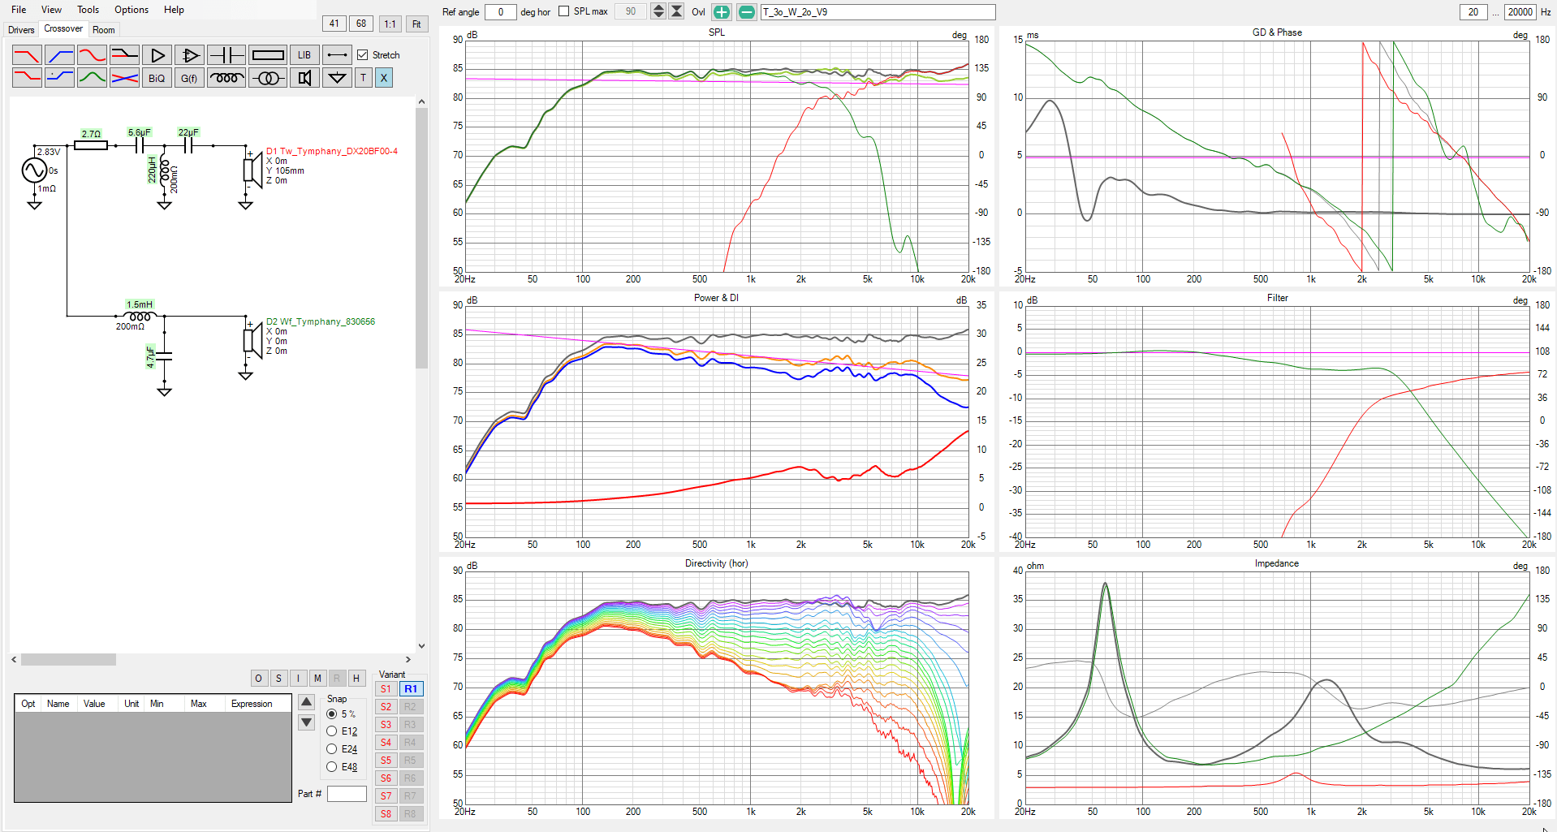Activate variant S2 toggle
Viewport: 1557px width, 832px height.
point(386,707)
